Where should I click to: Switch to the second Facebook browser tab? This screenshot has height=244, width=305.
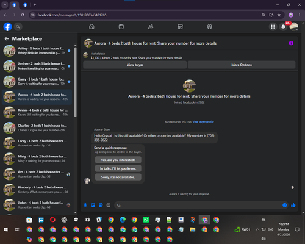[x=25, y=5]
